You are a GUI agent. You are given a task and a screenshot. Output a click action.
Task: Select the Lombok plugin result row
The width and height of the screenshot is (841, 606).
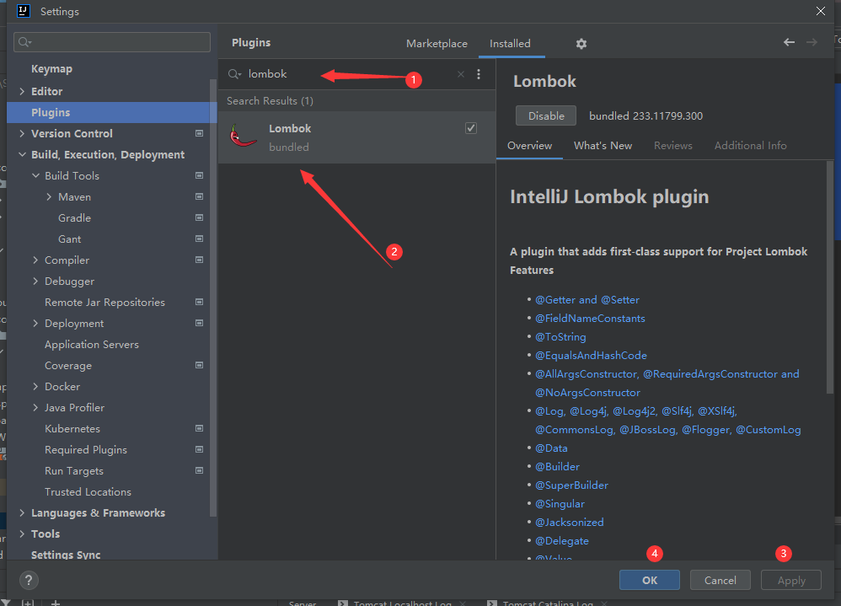356,137
